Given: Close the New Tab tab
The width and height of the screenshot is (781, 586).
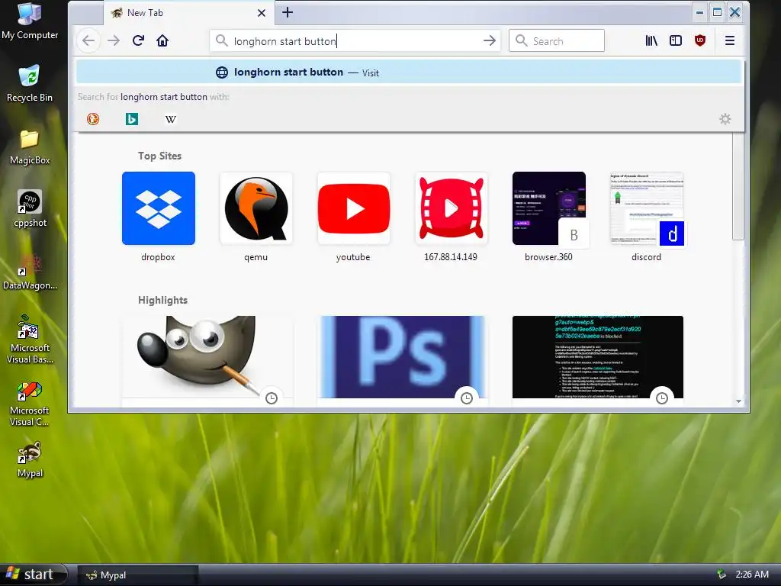Looking at the screenshot, I should [x=262, y=13].
